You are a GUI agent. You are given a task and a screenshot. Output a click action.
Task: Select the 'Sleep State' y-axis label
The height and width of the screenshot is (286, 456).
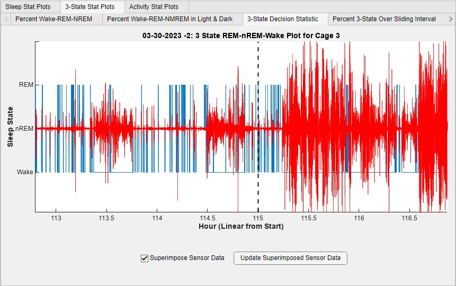10,127
